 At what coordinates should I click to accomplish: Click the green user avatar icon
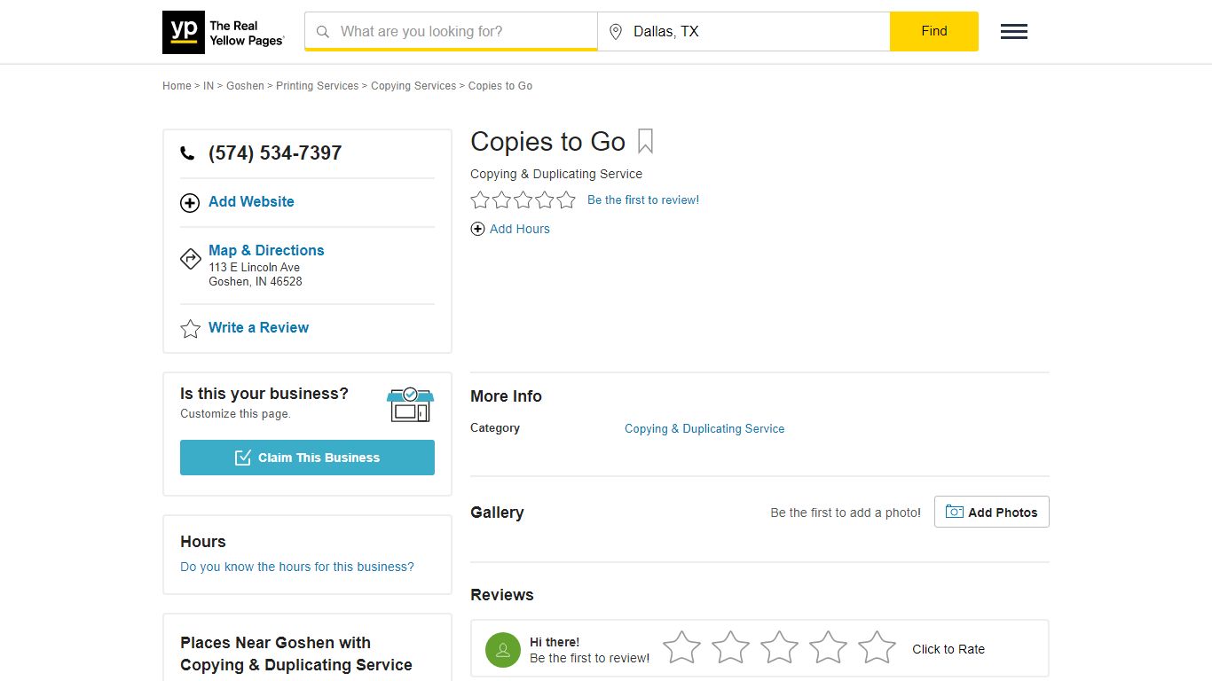(503, 650)
